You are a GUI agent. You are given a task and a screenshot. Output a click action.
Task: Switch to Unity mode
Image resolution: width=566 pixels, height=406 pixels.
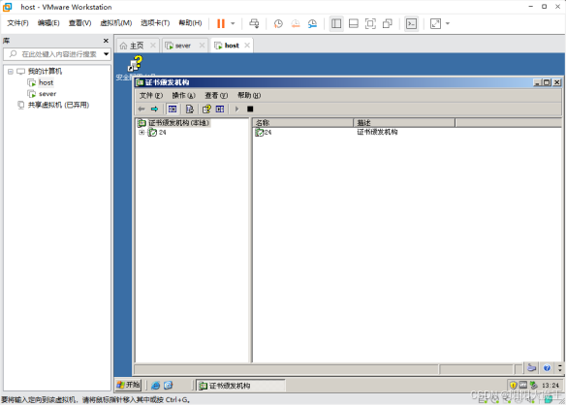388,24
